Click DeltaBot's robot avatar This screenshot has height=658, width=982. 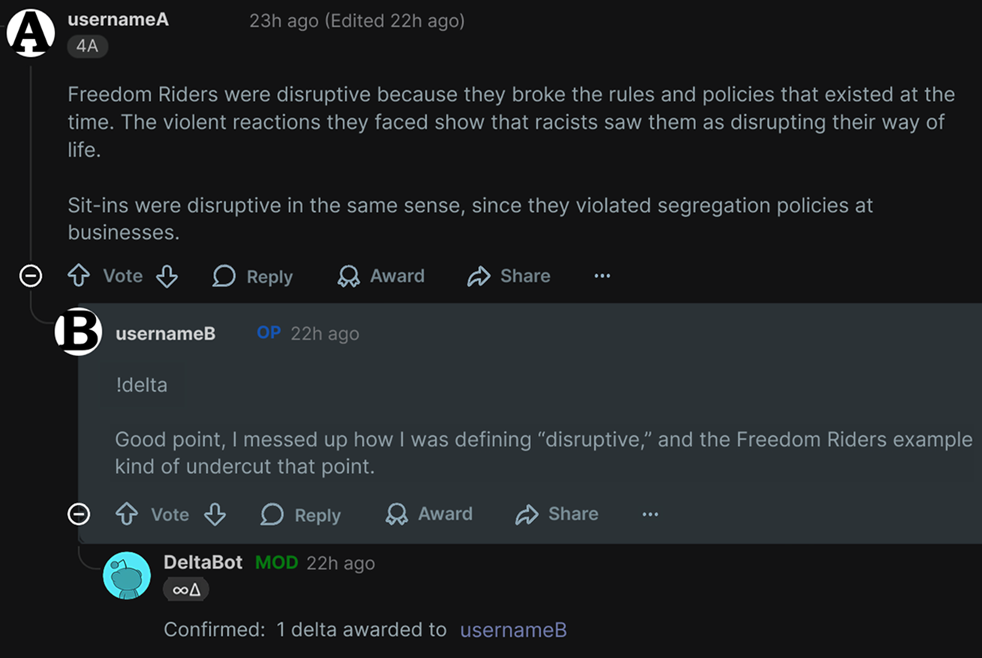point(127,575)
